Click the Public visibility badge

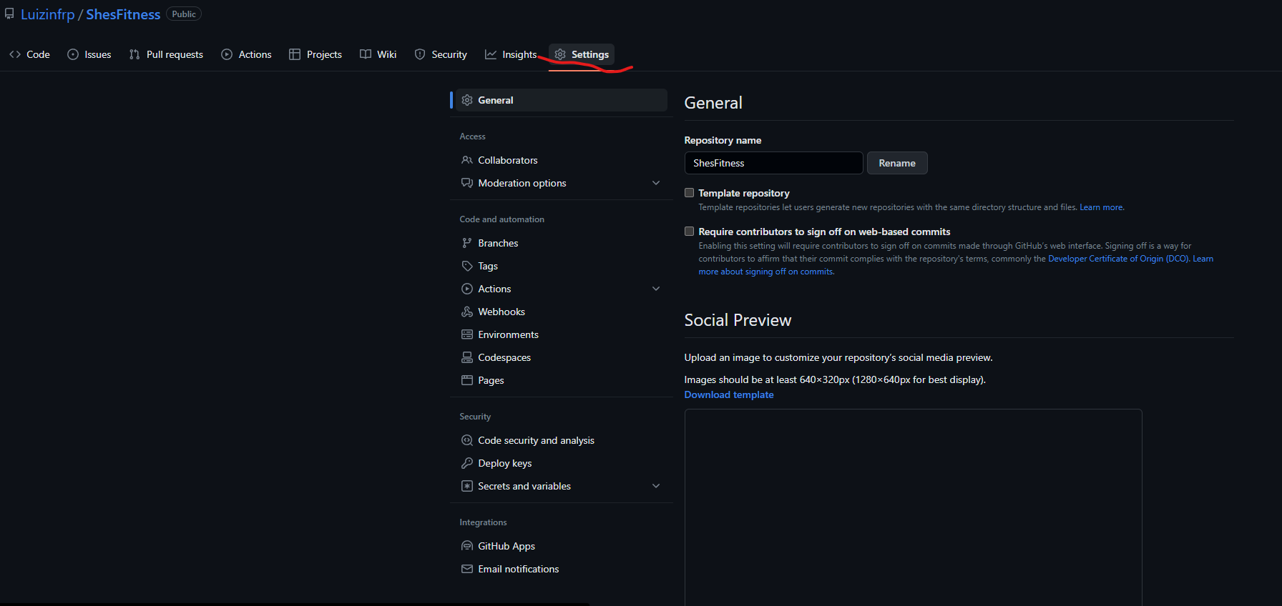click(184, 14)
